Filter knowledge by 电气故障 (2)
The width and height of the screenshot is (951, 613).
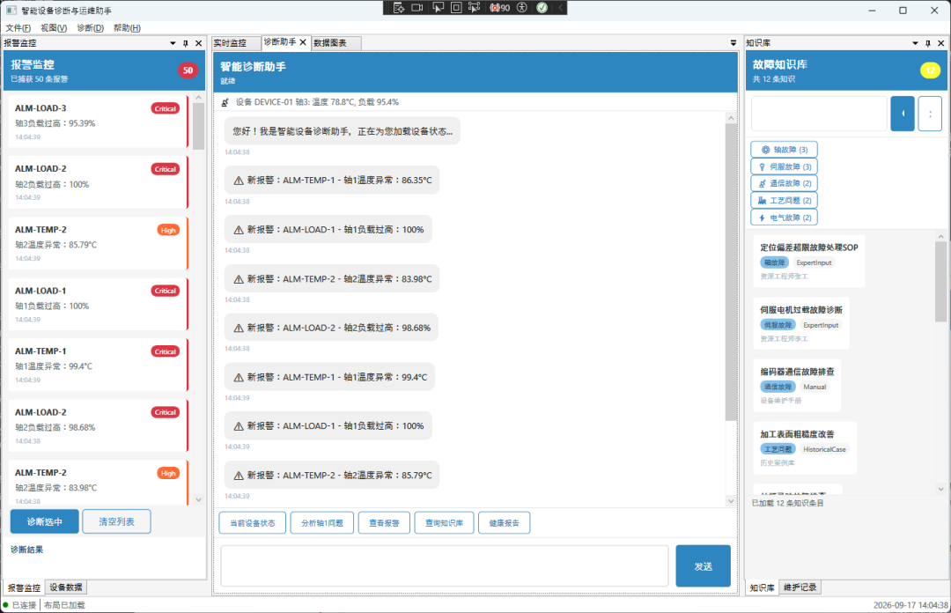(785, 218)
